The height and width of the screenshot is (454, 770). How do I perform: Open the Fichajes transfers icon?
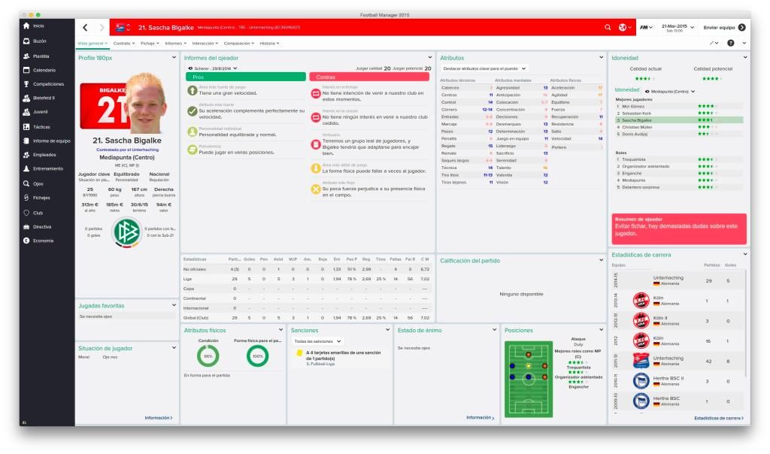[x=26, y=197]
